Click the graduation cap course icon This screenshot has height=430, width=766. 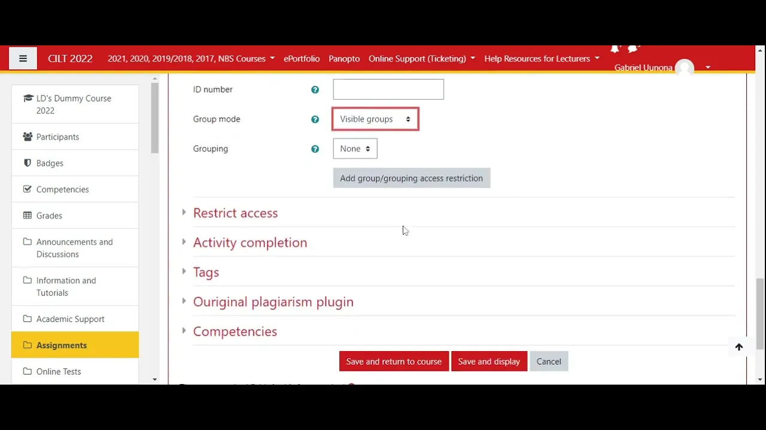point(28,99)
